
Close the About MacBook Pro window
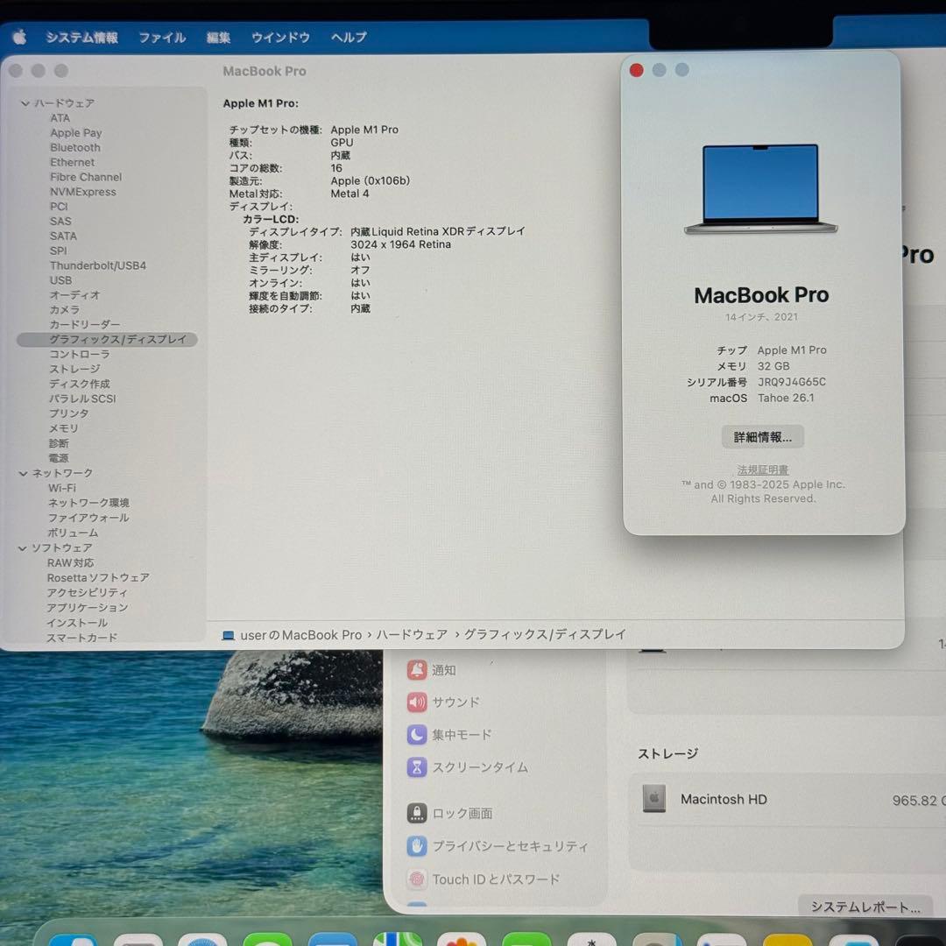(637, 71)
